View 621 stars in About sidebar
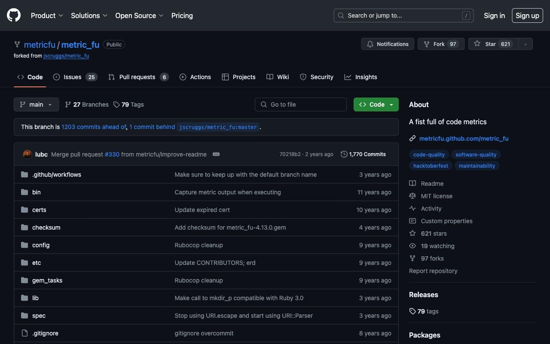550x344 pixels. click(x=428, y=233)
